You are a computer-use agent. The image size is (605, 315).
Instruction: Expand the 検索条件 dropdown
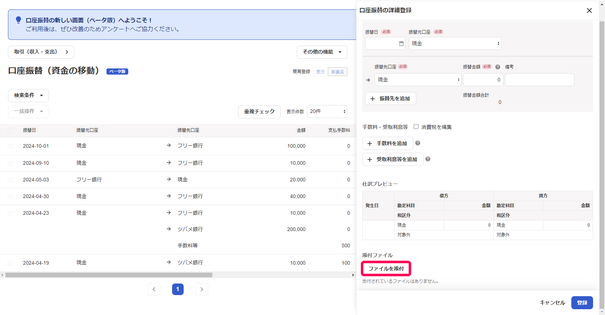[28, 95]
